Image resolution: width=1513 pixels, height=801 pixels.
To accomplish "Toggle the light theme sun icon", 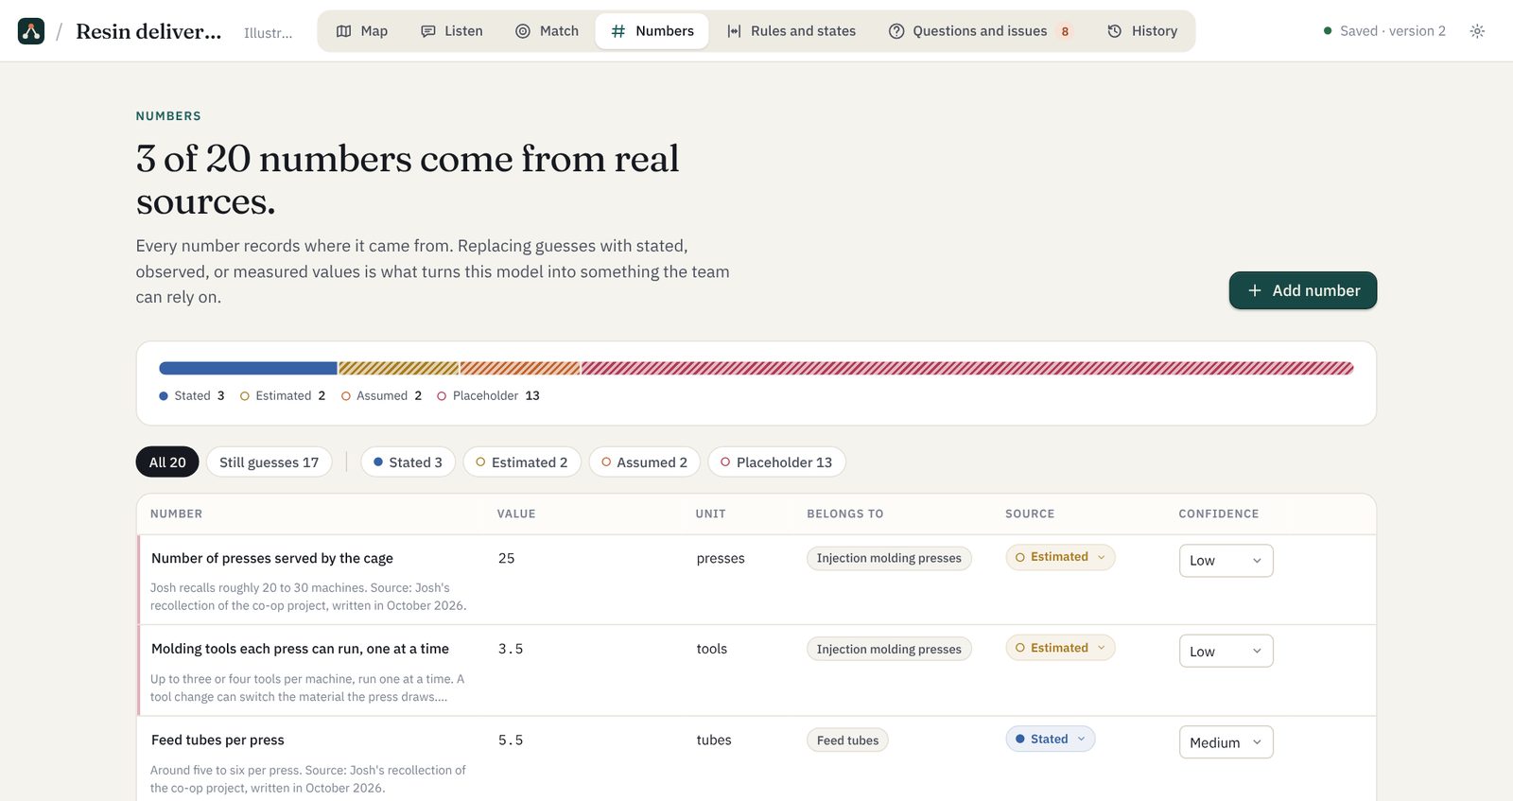I will [1477, 31].
